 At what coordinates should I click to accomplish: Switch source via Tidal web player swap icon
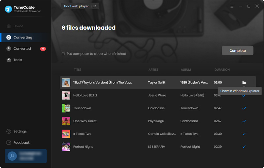[x=95, y=6]
